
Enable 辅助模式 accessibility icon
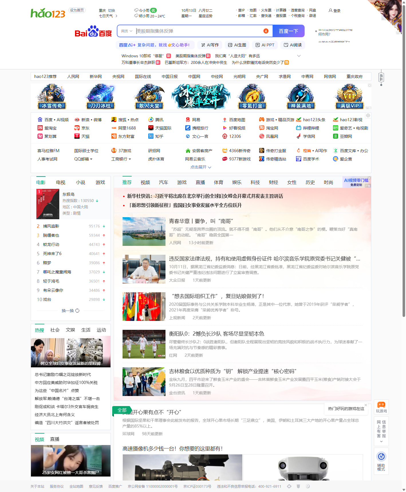(381, 456)
